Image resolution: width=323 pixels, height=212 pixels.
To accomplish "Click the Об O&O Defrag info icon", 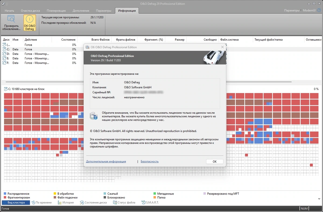I will (x=29, y=19).
